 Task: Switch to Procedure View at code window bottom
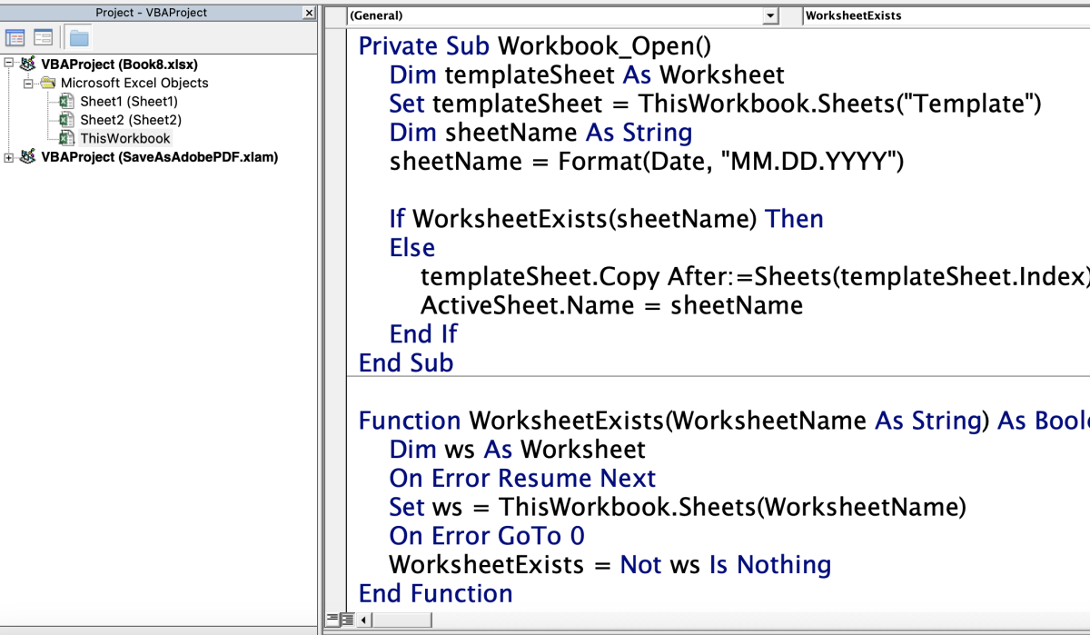pos(332,620)
